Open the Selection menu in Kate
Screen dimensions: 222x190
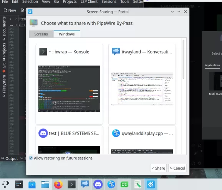pyautogui.click(x=30, y=2)
